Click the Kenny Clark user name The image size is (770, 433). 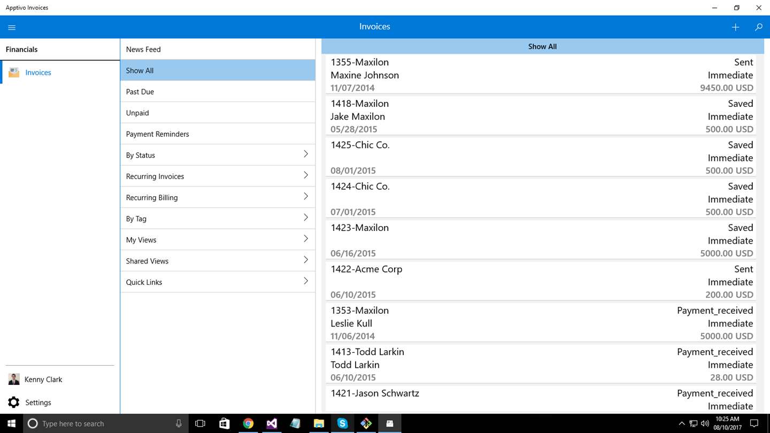[x=43, y=380]
